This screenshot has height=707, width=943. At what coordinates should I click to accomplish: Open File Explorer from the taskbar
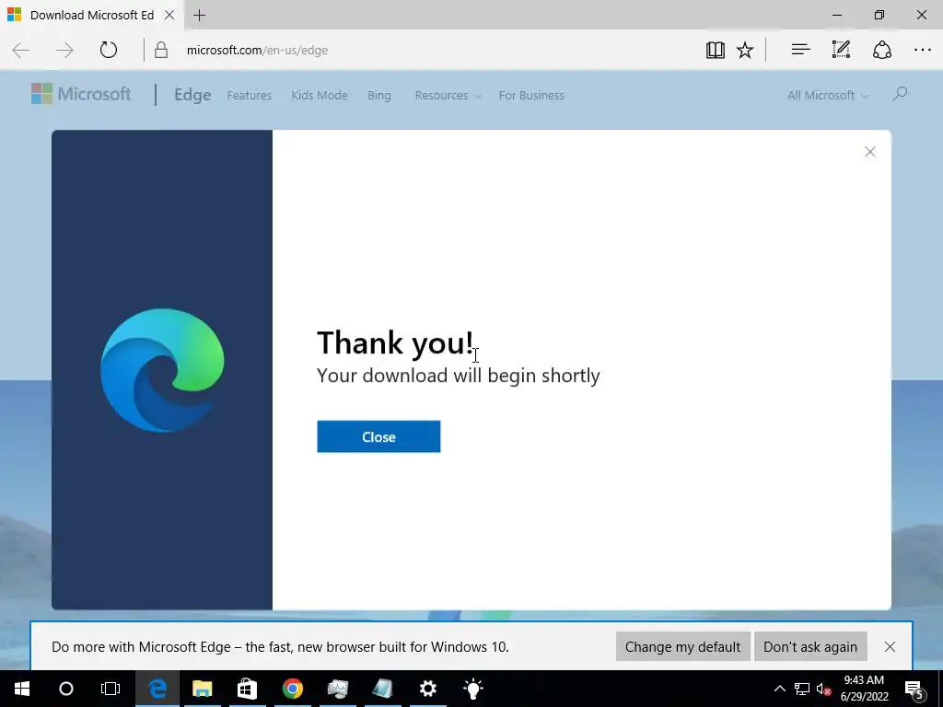click(x=203, y=689)
